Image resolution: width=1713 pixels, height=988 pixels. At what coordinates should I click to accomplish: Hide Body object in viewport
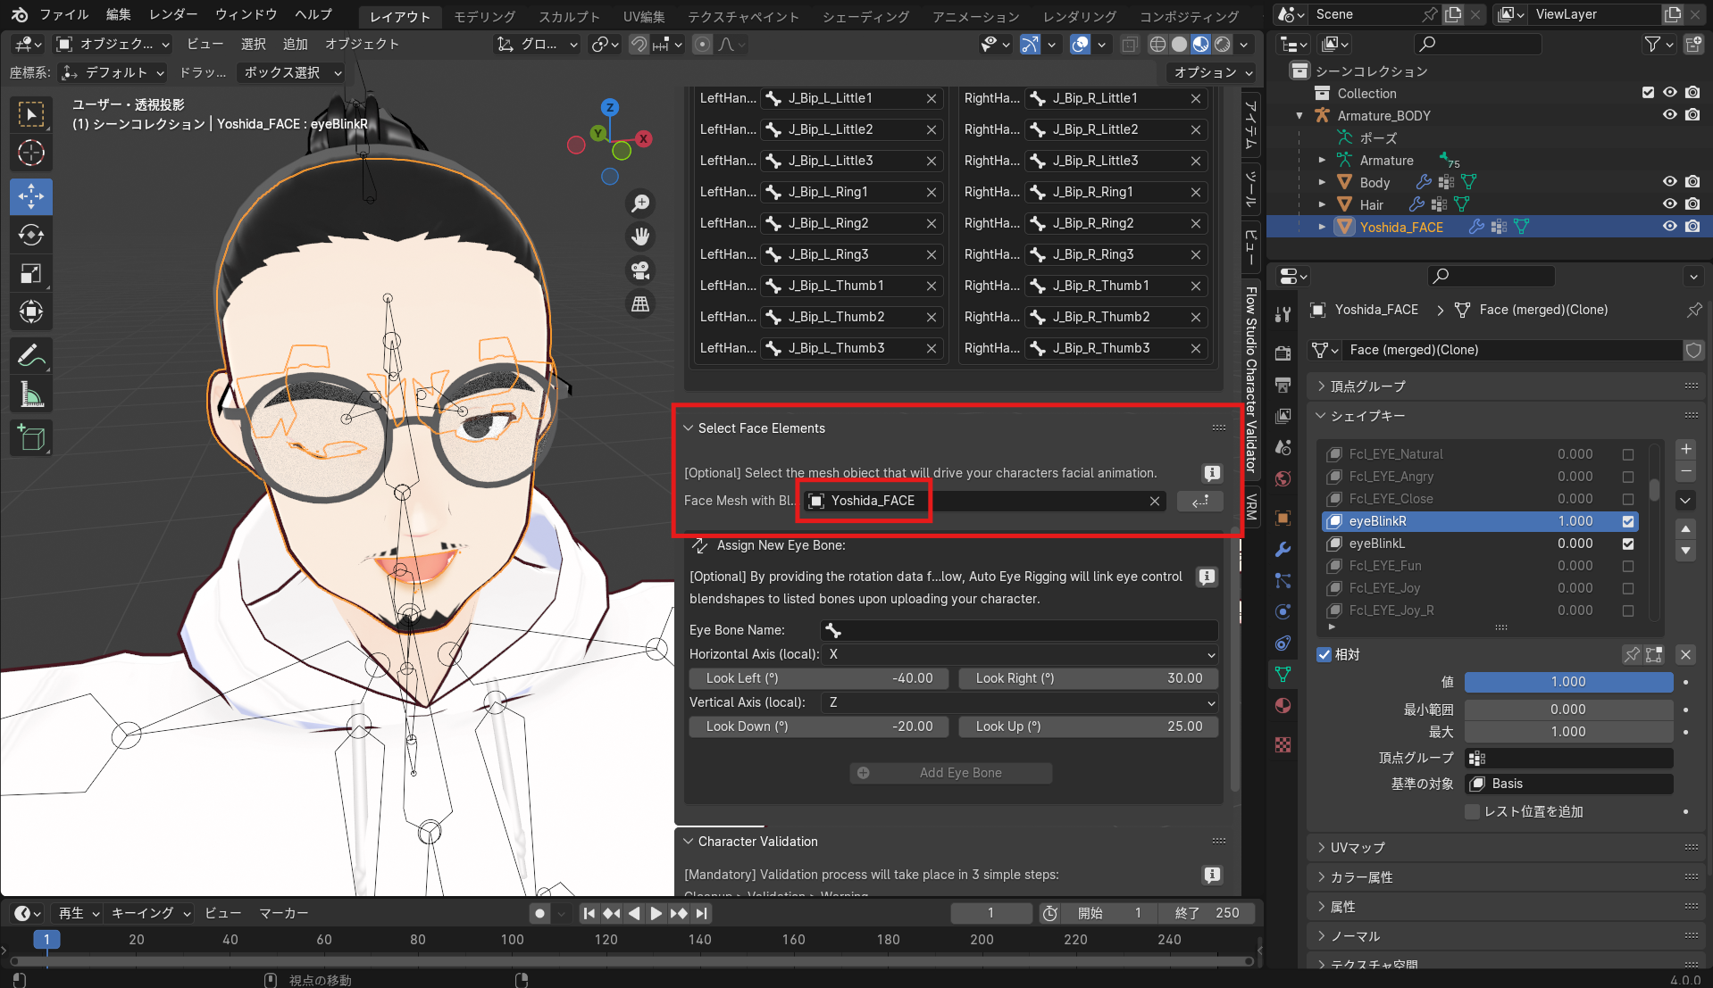point(1669,182)
